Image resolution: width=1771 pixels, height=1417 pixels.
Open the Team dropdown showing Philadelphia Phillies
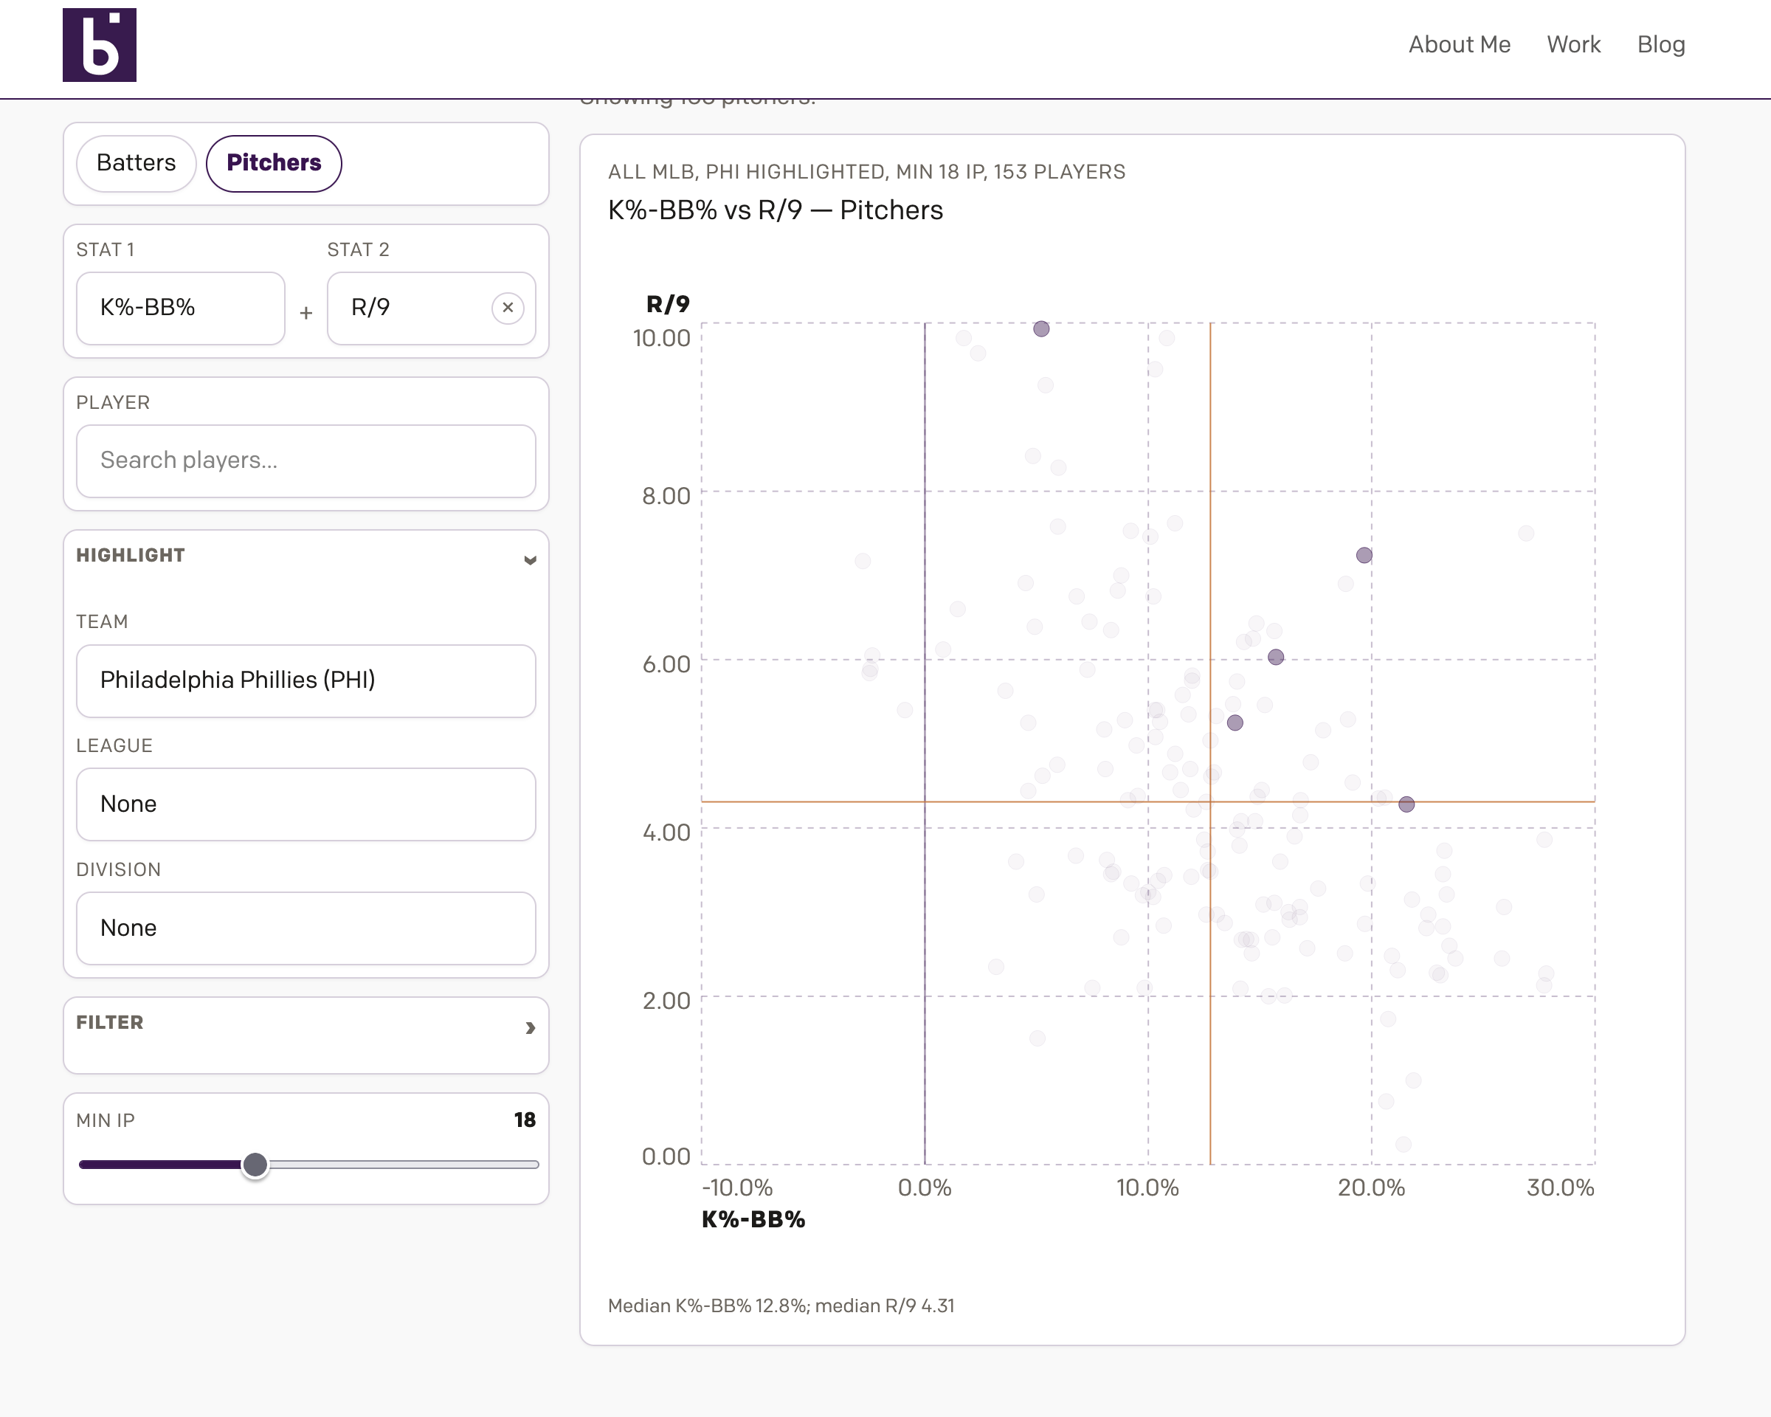click(x=305, y=680)
